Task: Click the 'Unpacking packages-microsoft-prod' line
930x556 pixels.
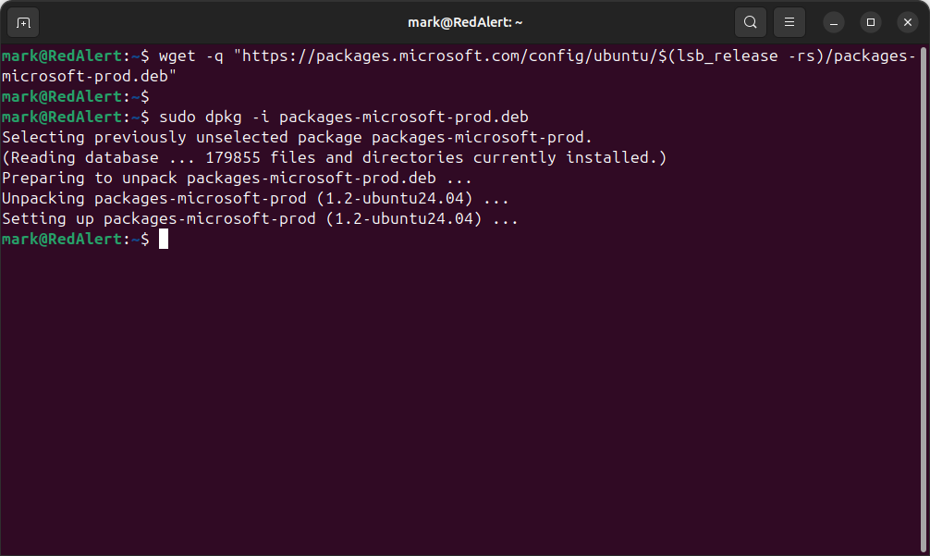Action: coord(255,198)
